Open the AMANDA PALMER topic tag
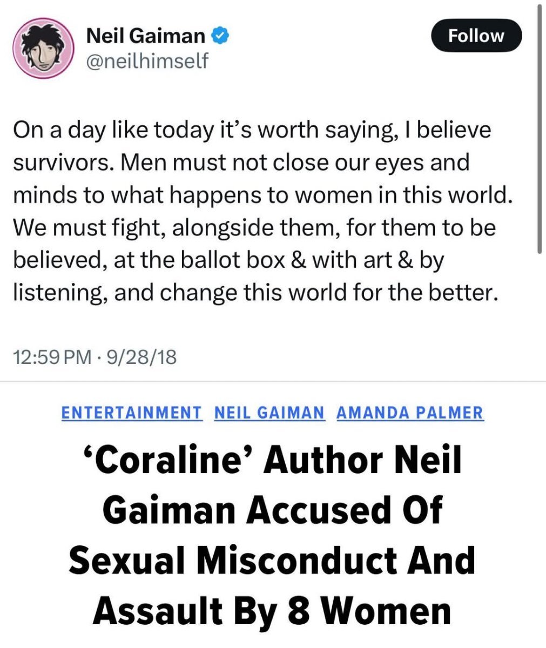 (409, 413)
